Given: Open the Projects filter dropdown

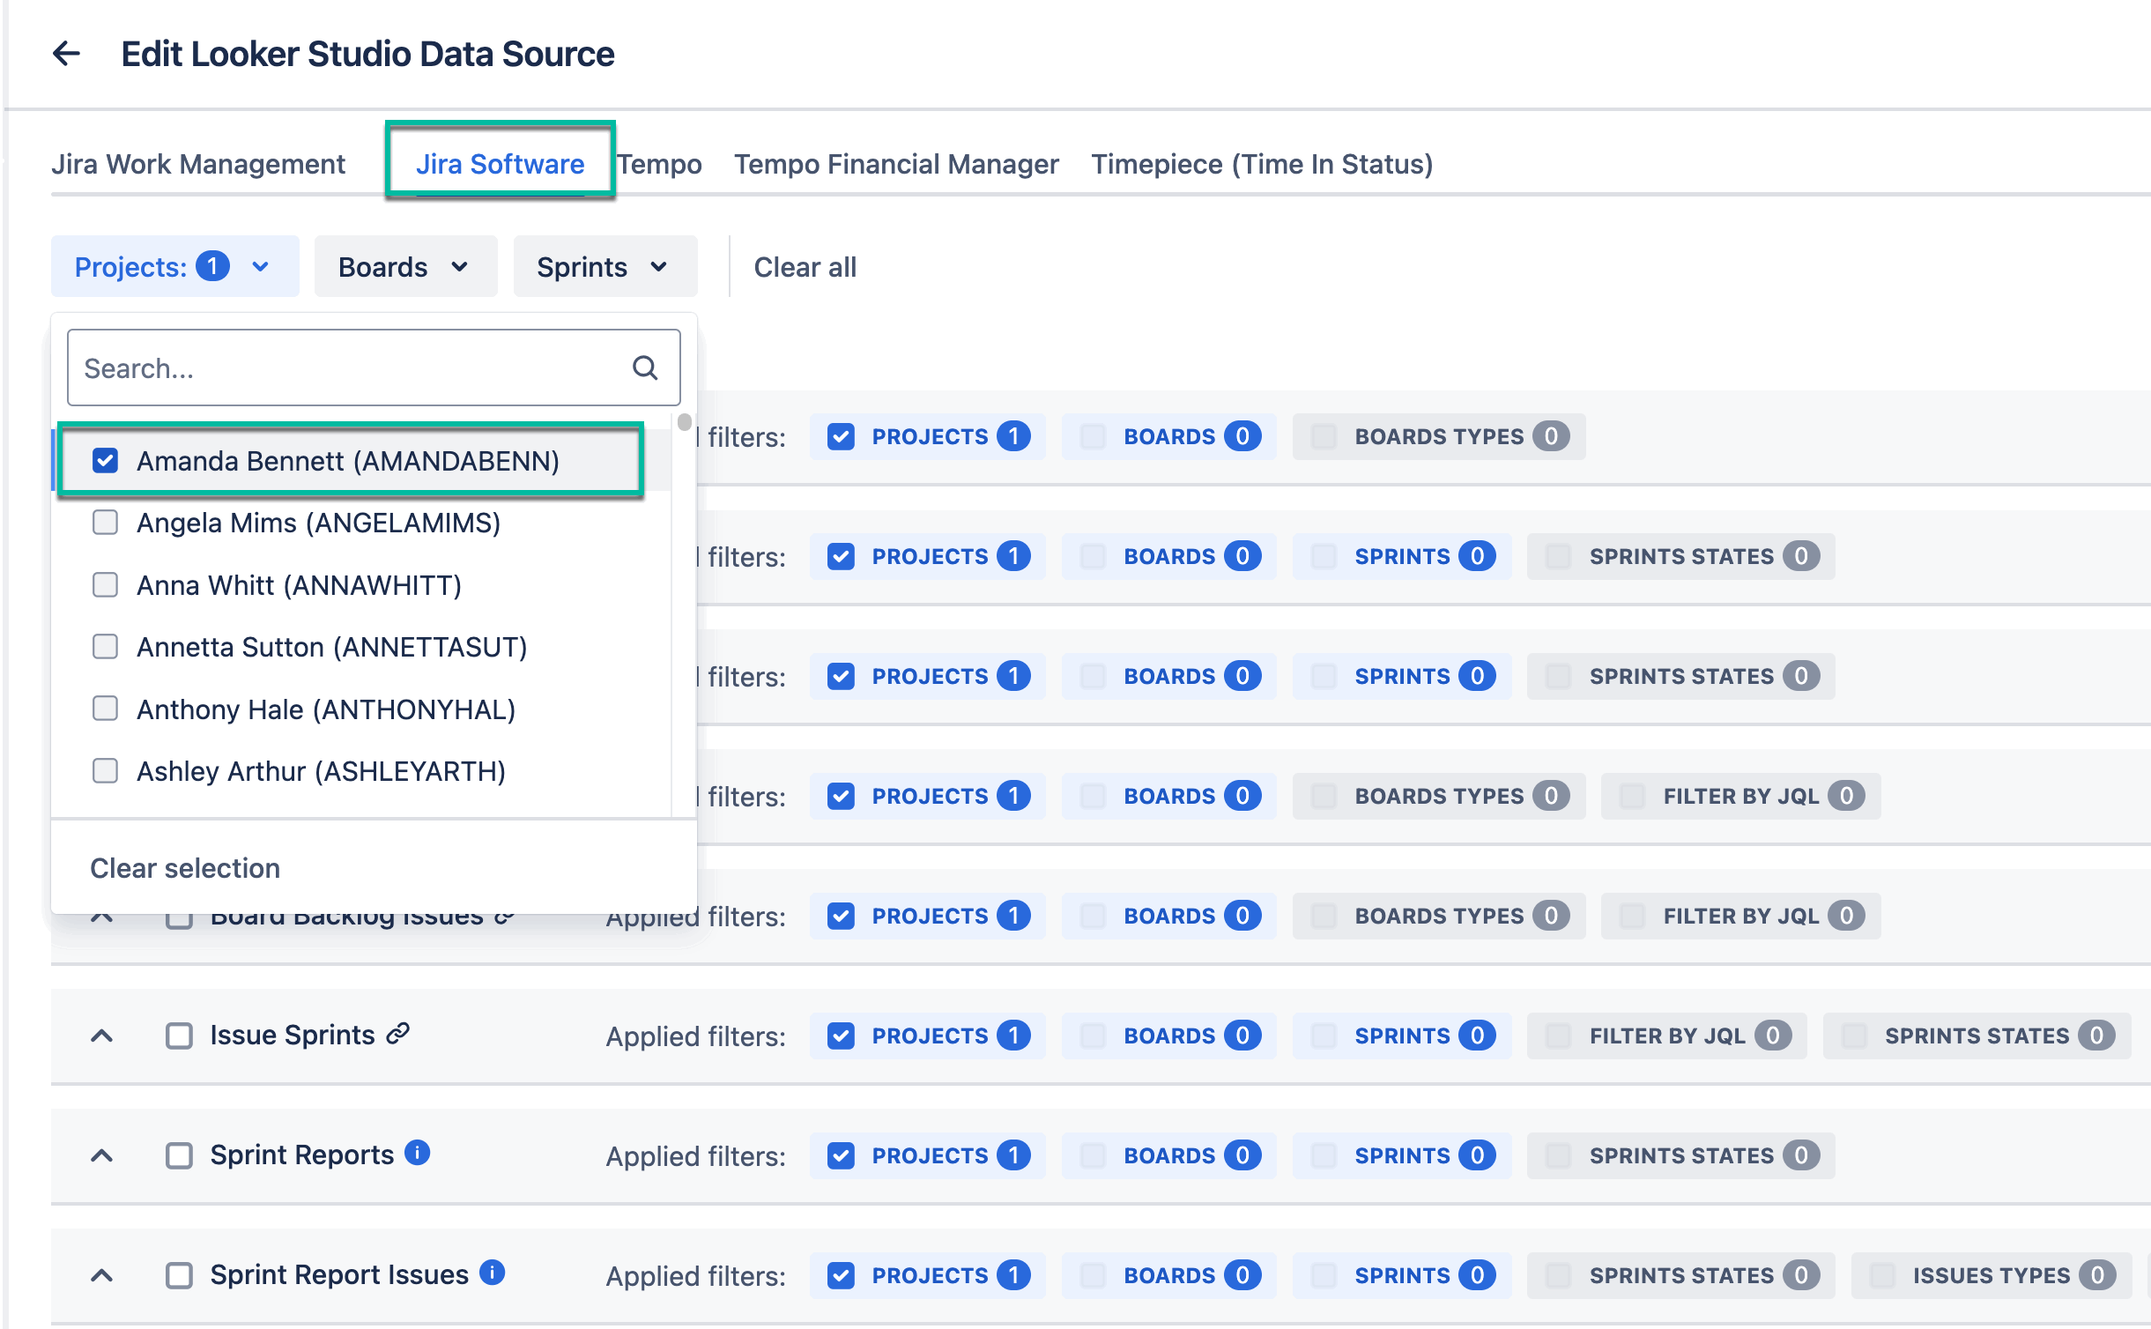Looking at the screenshot, I should 174,267.
